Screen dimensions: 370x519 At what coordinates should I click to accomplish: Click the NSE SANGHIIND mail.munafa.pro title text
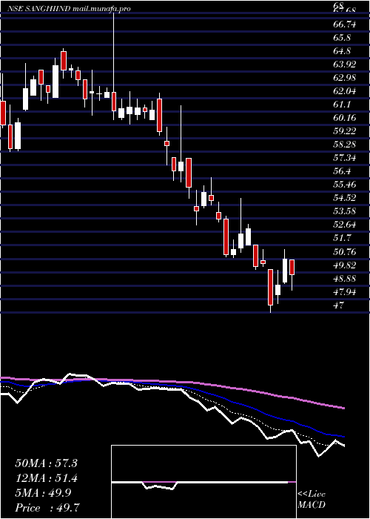[x=69, y=9]
